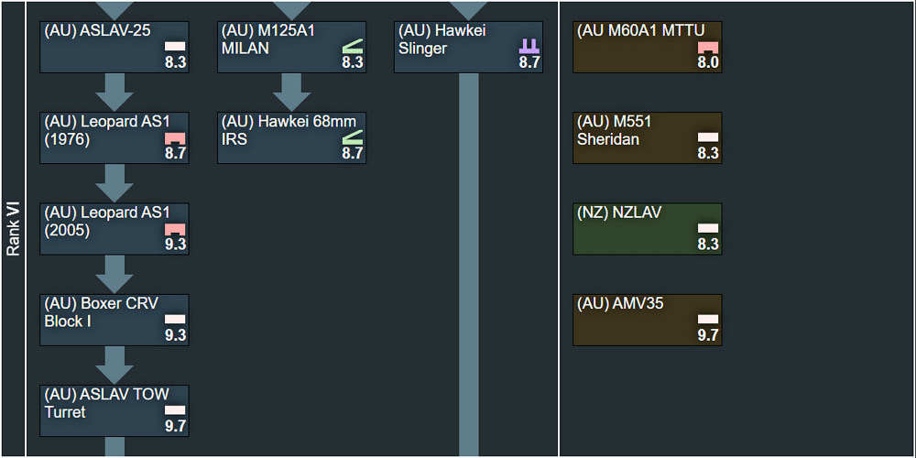Open the (AU) M551 Sheridan card
The image size is (916, 458).
648,138
